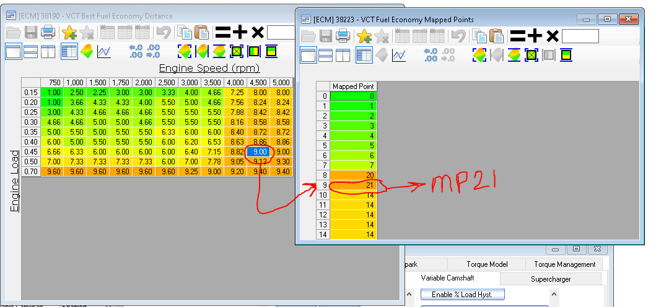
Task: Select Mapped Point row header 14
Action: [323, 235]
